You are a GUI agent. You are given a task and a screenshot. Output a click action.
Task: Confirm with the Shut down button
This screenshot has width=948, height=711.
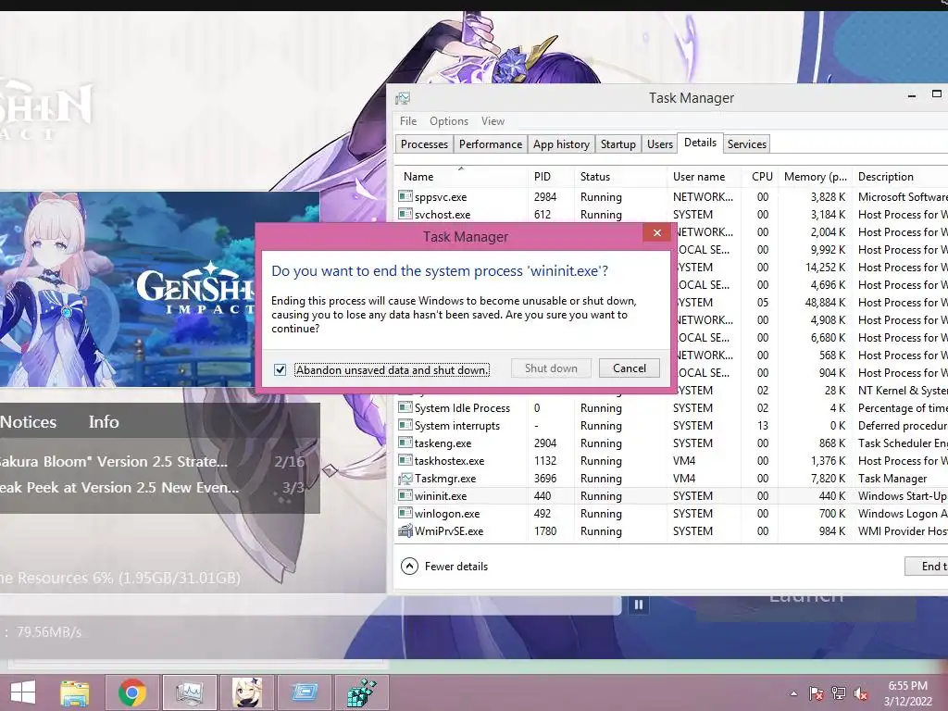click(551, 368)
